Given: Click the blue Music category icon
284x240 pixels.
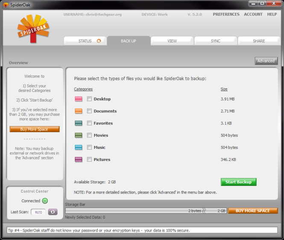Looking at the screenshot, I should coord(79,147).
